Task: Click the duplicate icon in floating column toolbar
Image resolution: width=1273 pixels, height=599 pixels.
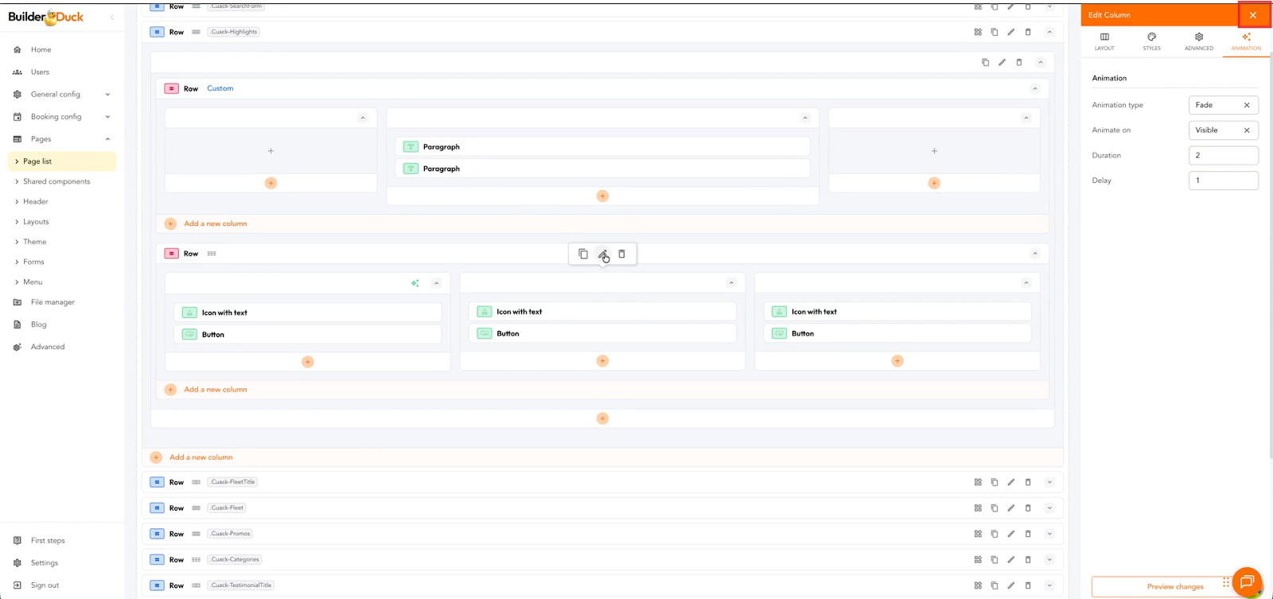Action: coord(583,254)
